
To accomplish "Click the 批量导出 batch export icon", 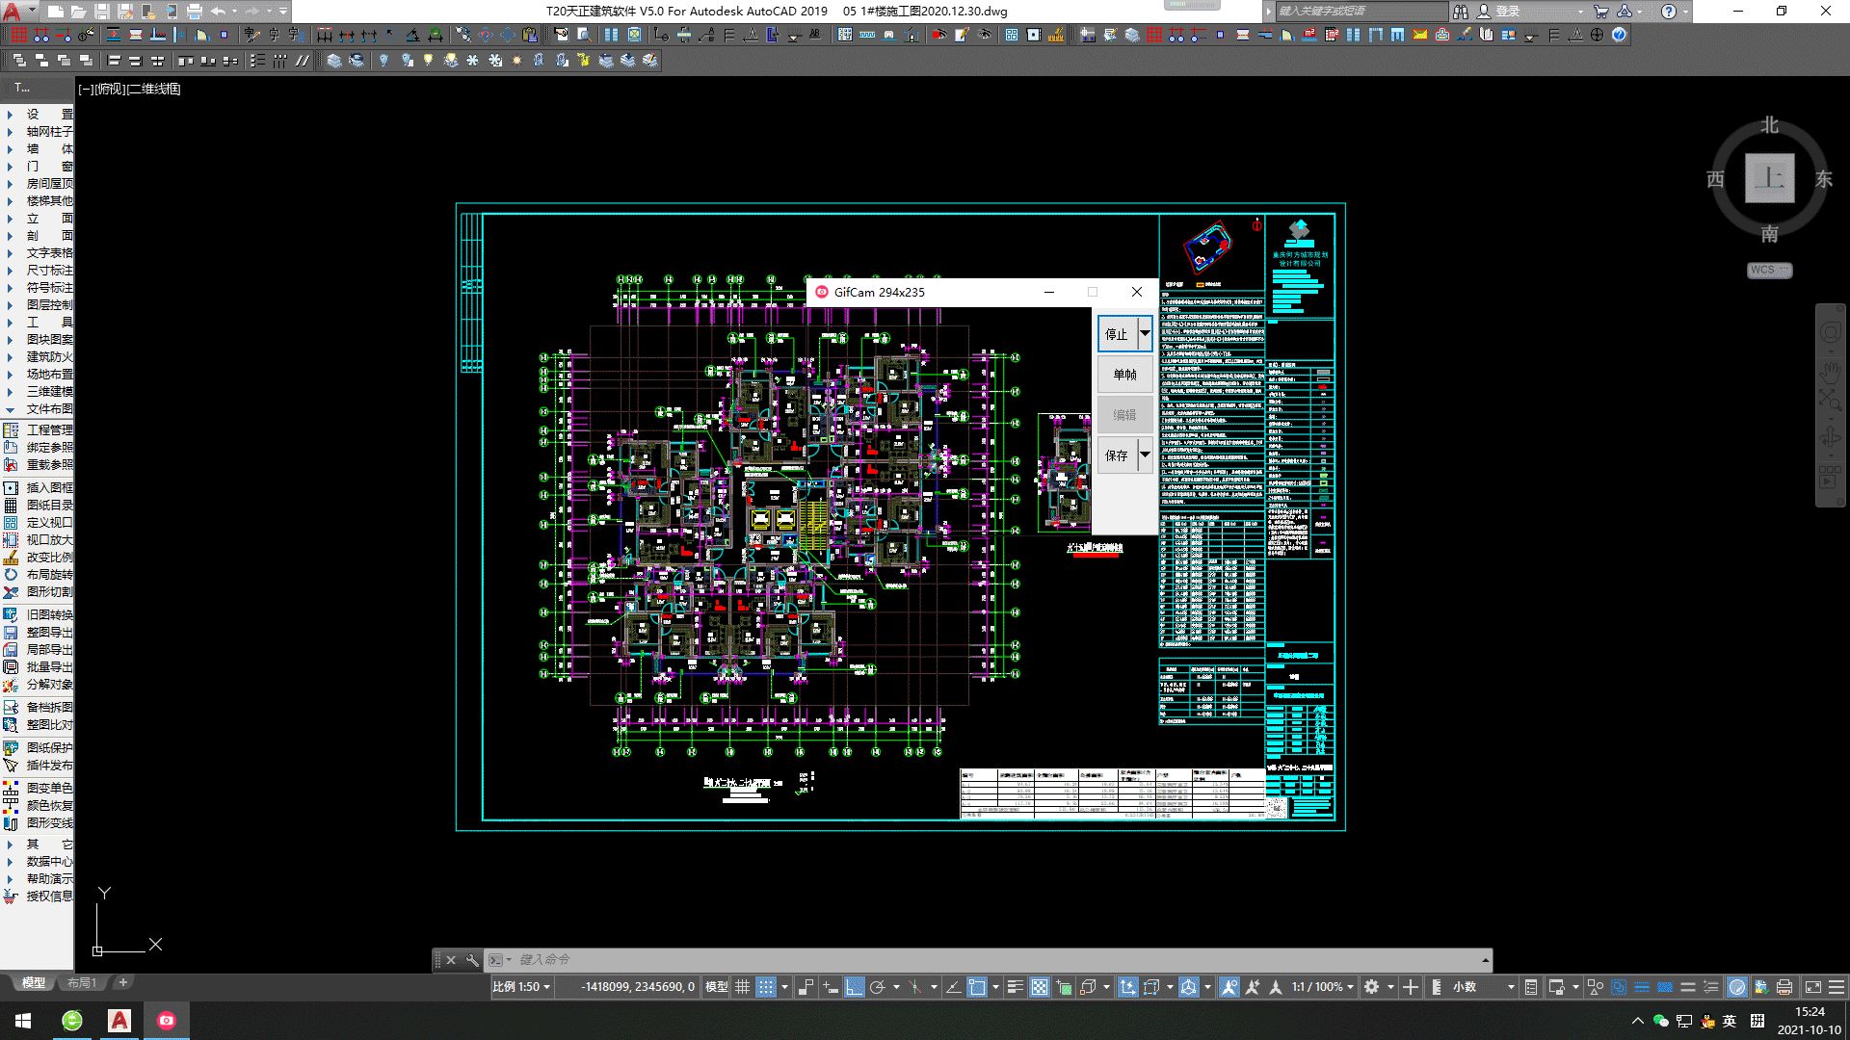I will [x=11, y=667].
